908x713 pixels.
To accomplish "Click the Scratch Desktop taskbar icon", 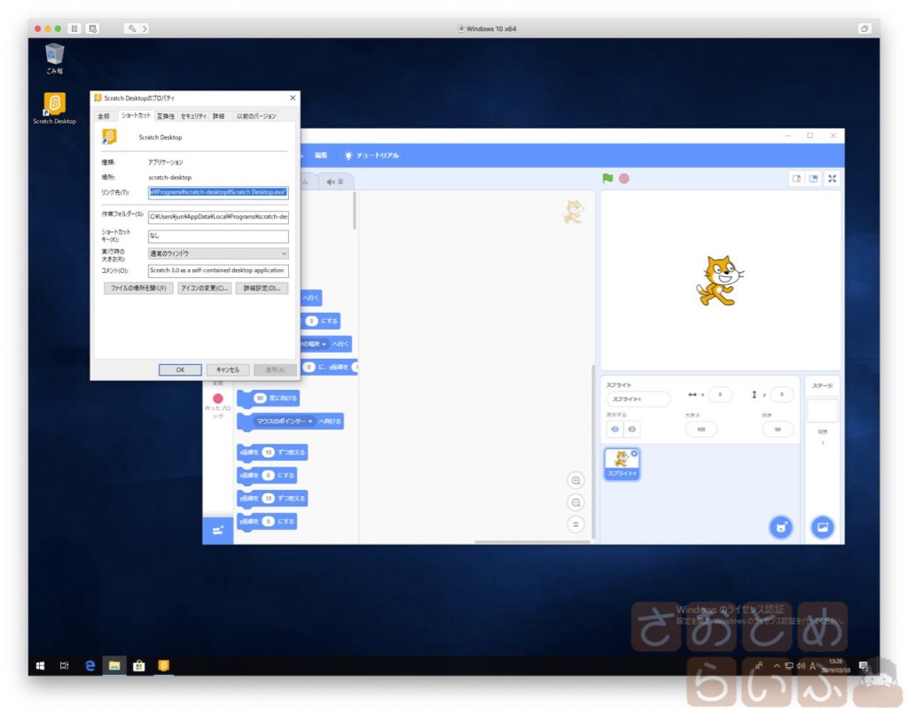I will [164, 665].
